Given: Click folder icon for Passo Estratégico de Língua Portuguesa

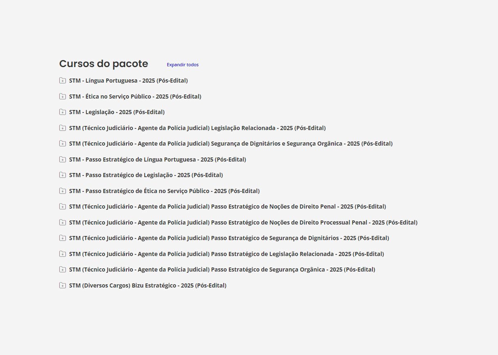Looking at the screenshot, I should point(63,160).
